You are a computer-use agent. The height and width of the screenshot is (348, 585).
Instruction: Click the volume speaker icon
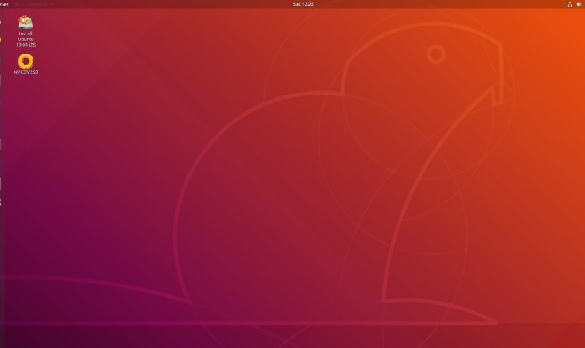coord(579,4)
